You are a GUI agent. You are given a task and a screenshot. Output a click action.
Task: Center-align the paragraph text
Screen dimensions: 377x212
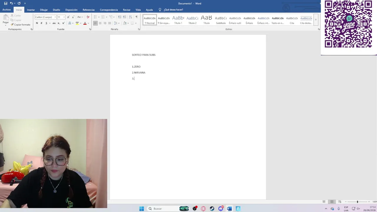tap(100, 23)
